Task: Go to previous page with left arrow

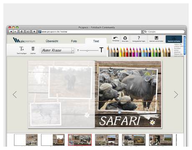Action: 15,95
